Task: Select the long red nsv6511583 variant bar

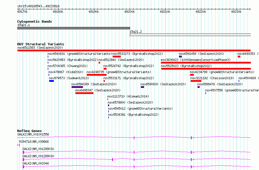Action: [x=134, y=50]
